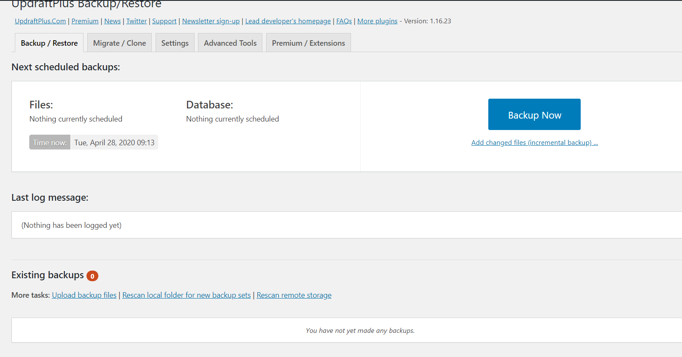Click the 'Database:' heading

pos(210,105)
